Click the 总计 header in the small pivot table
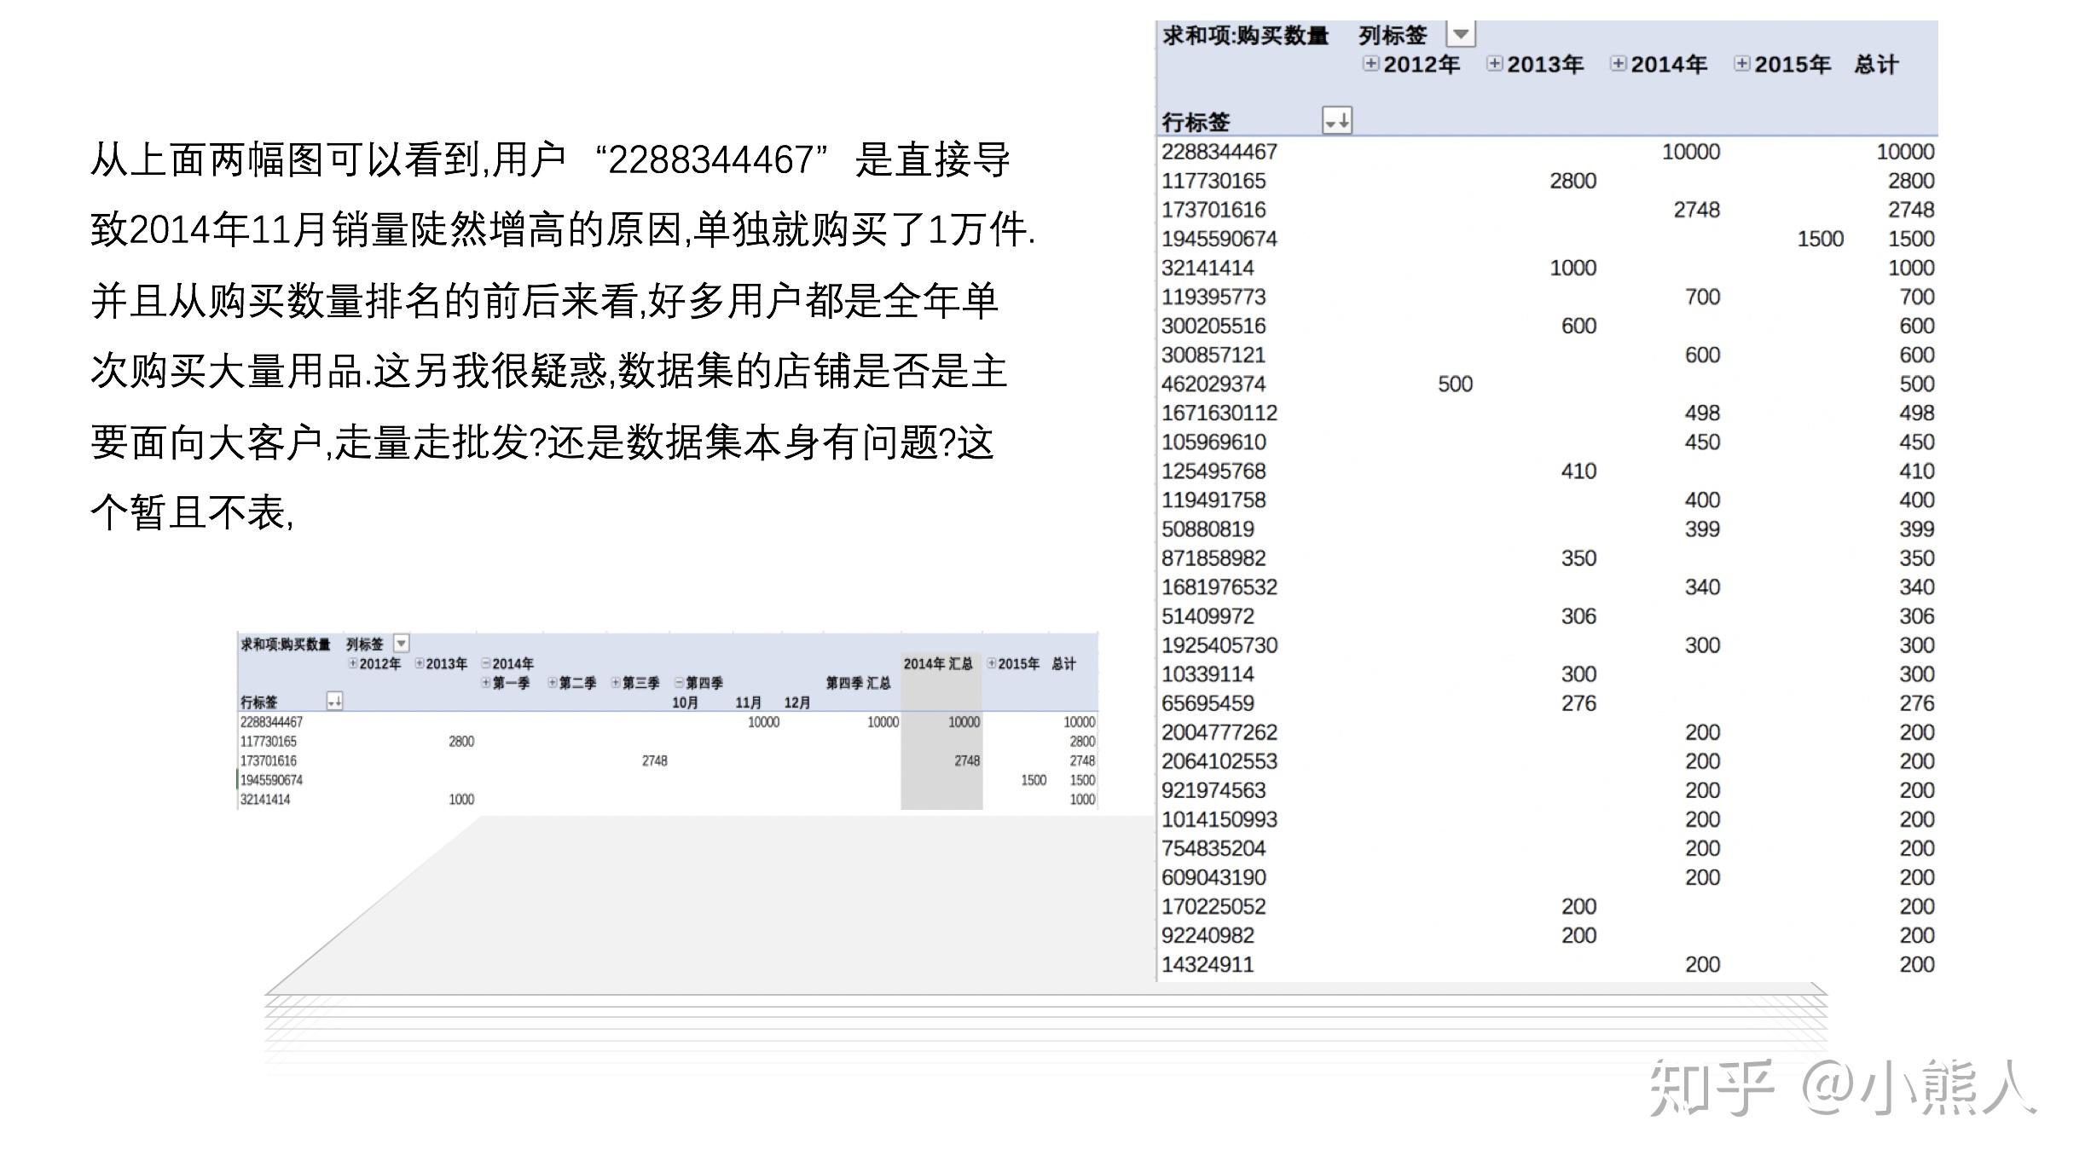The width and height of the screenshot is (2091, 1173). [1063, 663]
